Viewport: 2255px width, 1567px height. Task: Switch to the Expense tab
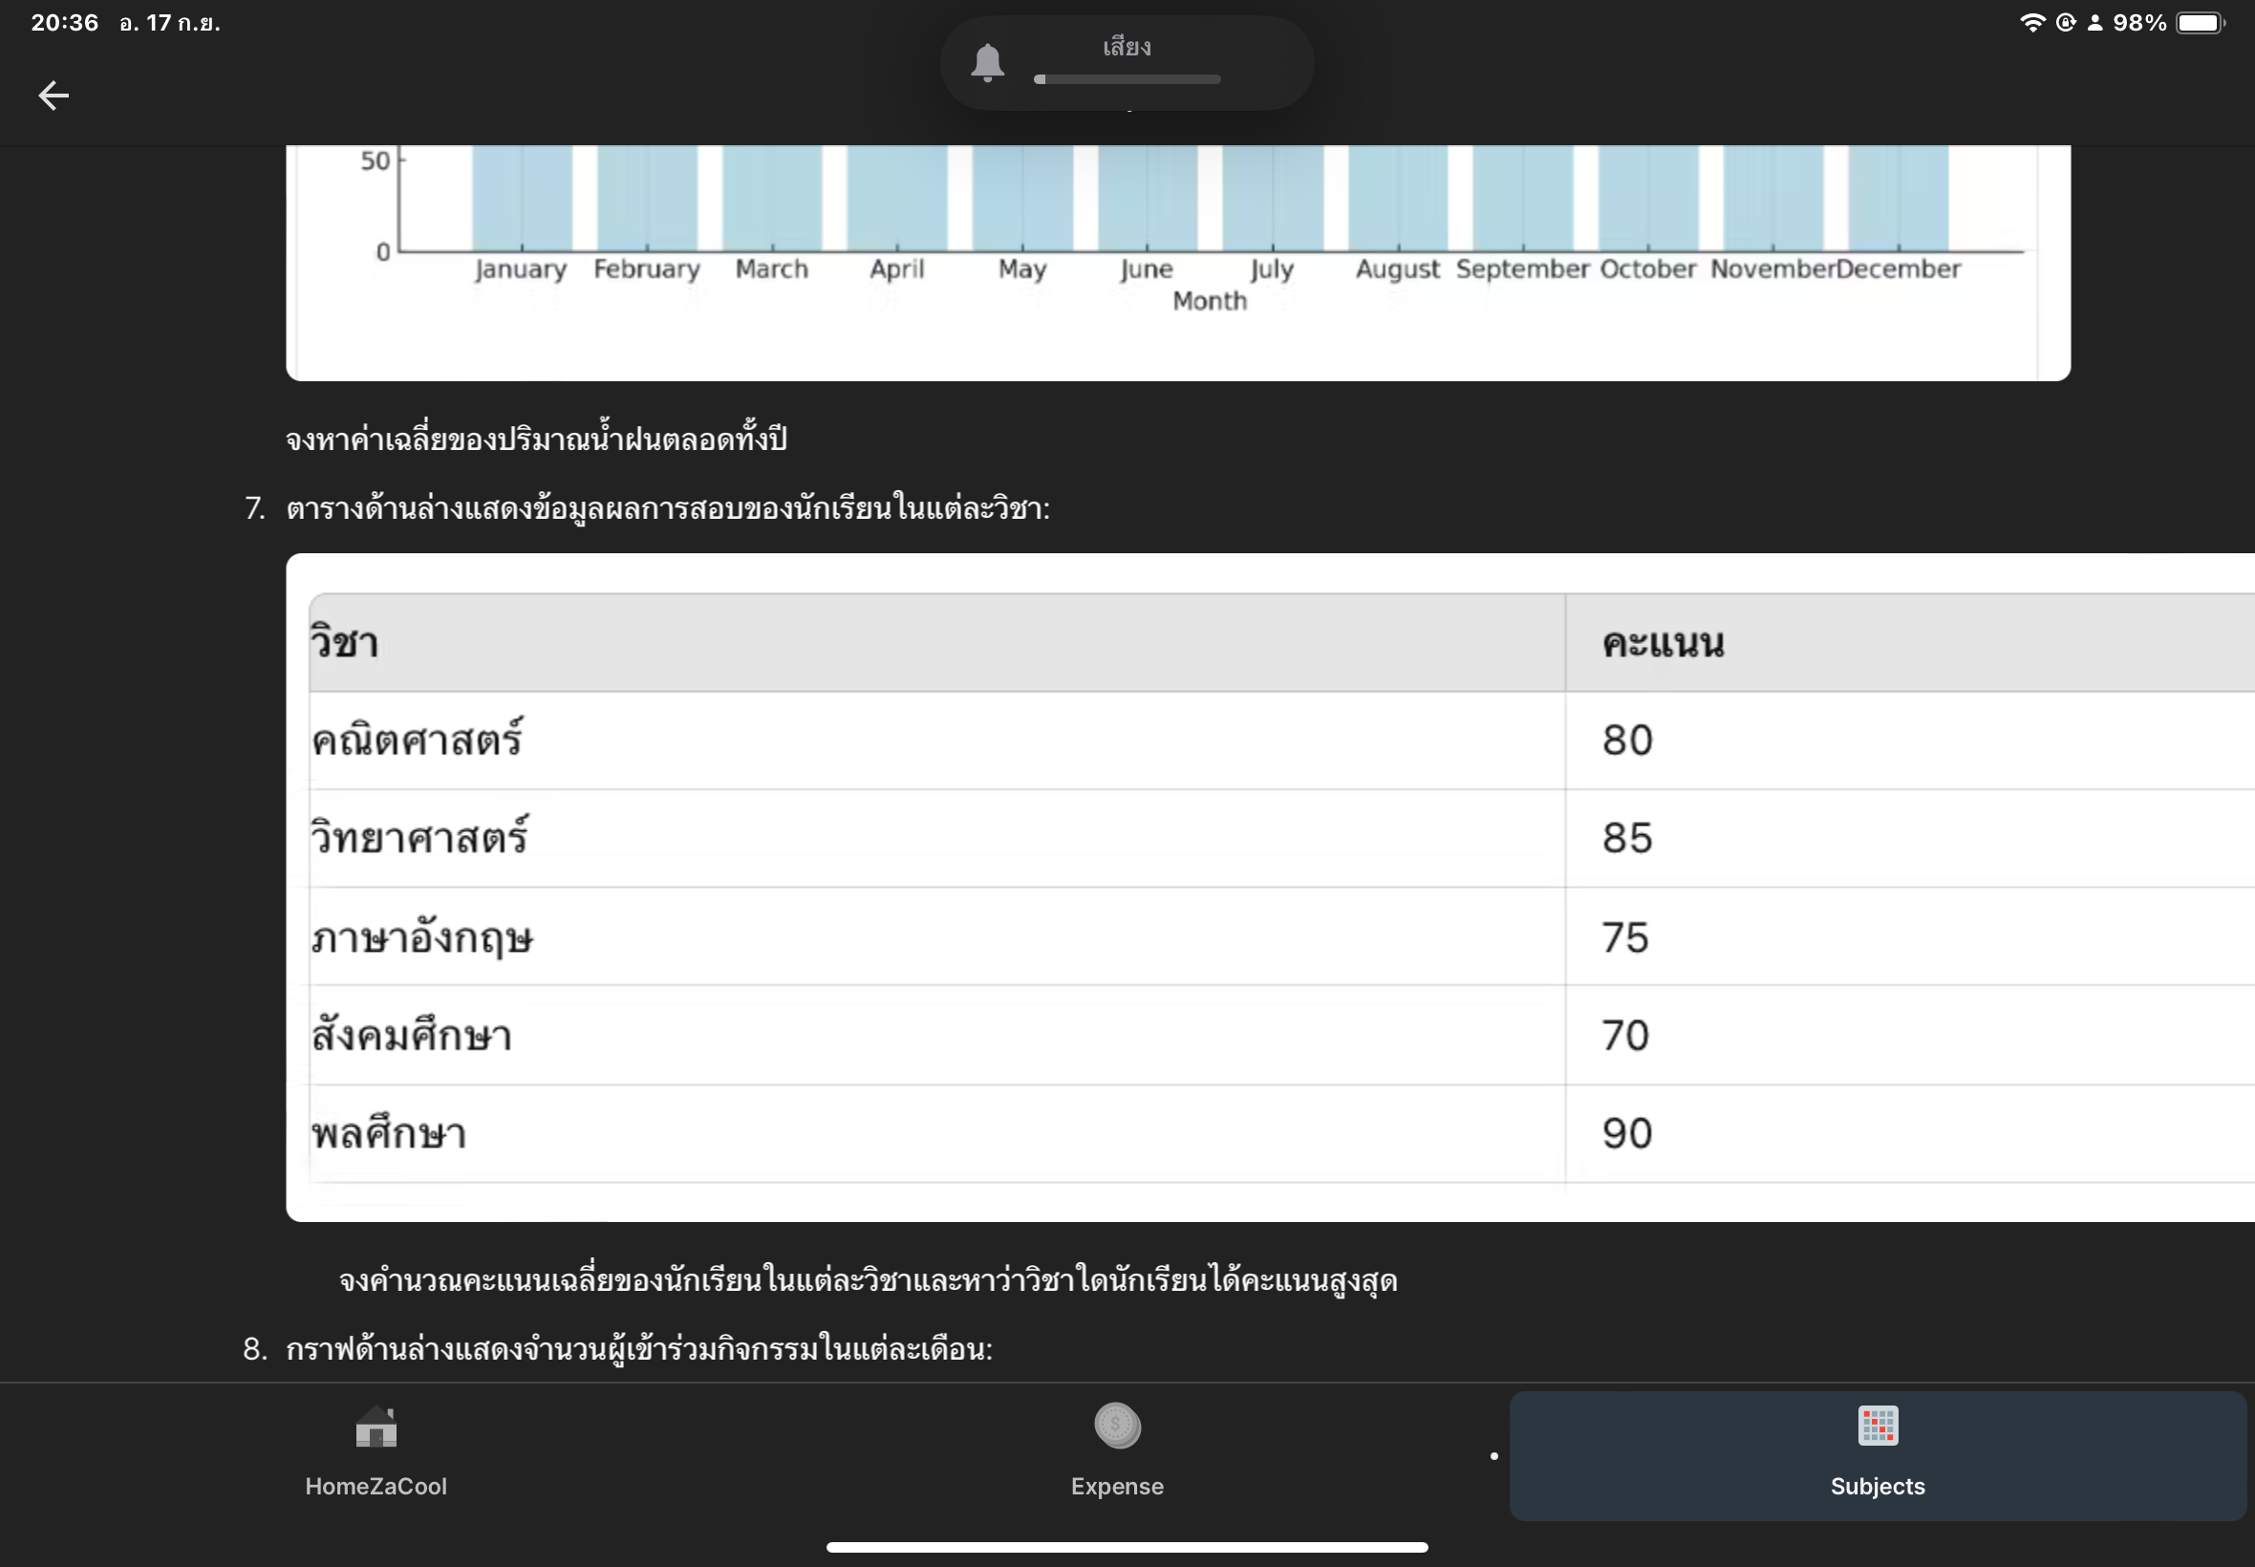1117,1485
